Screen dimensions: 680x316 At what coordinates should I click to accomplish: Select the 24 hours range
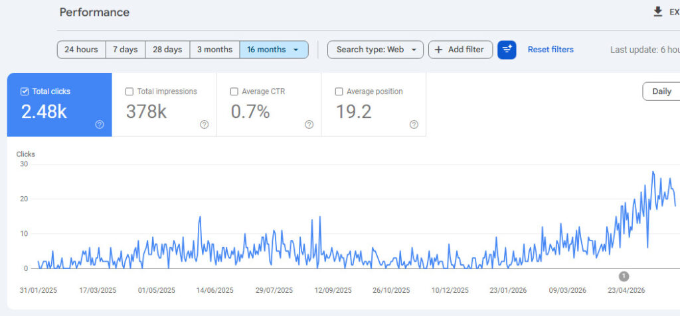[81, 50]
